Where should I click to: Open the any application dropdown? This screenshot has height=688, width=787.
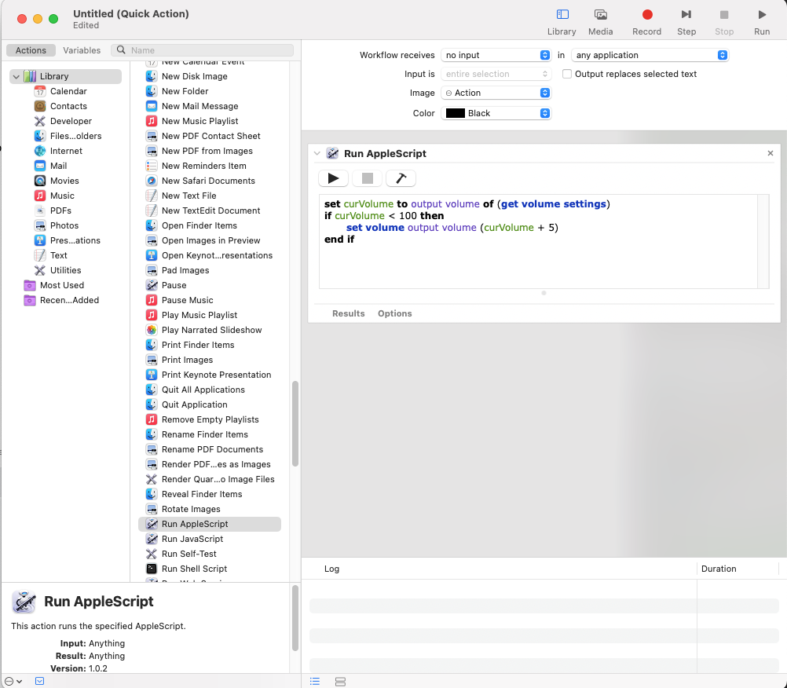pyautogui.click(x=650, y=55)
